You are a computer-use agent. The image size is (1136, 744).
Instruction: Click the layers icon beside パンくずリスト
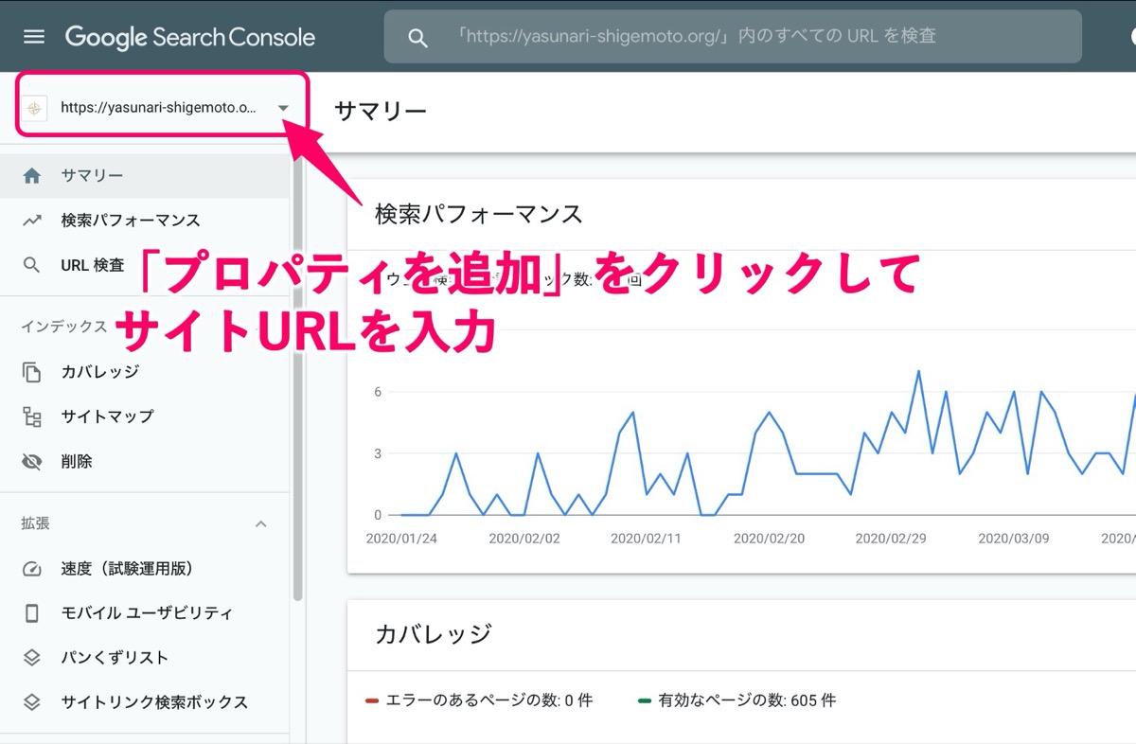click(32, 658)
